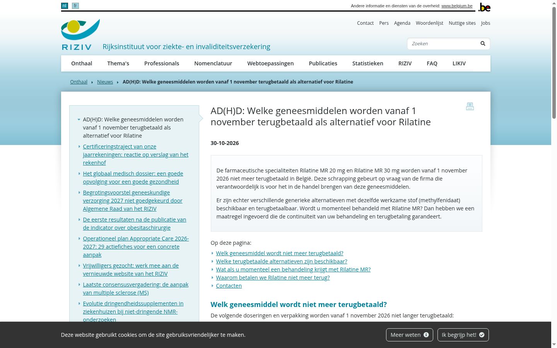This screenshot has width=557, height=348.
Task: Click Nieuws in the breadcrumb
Action: click(x=105, y=82)
